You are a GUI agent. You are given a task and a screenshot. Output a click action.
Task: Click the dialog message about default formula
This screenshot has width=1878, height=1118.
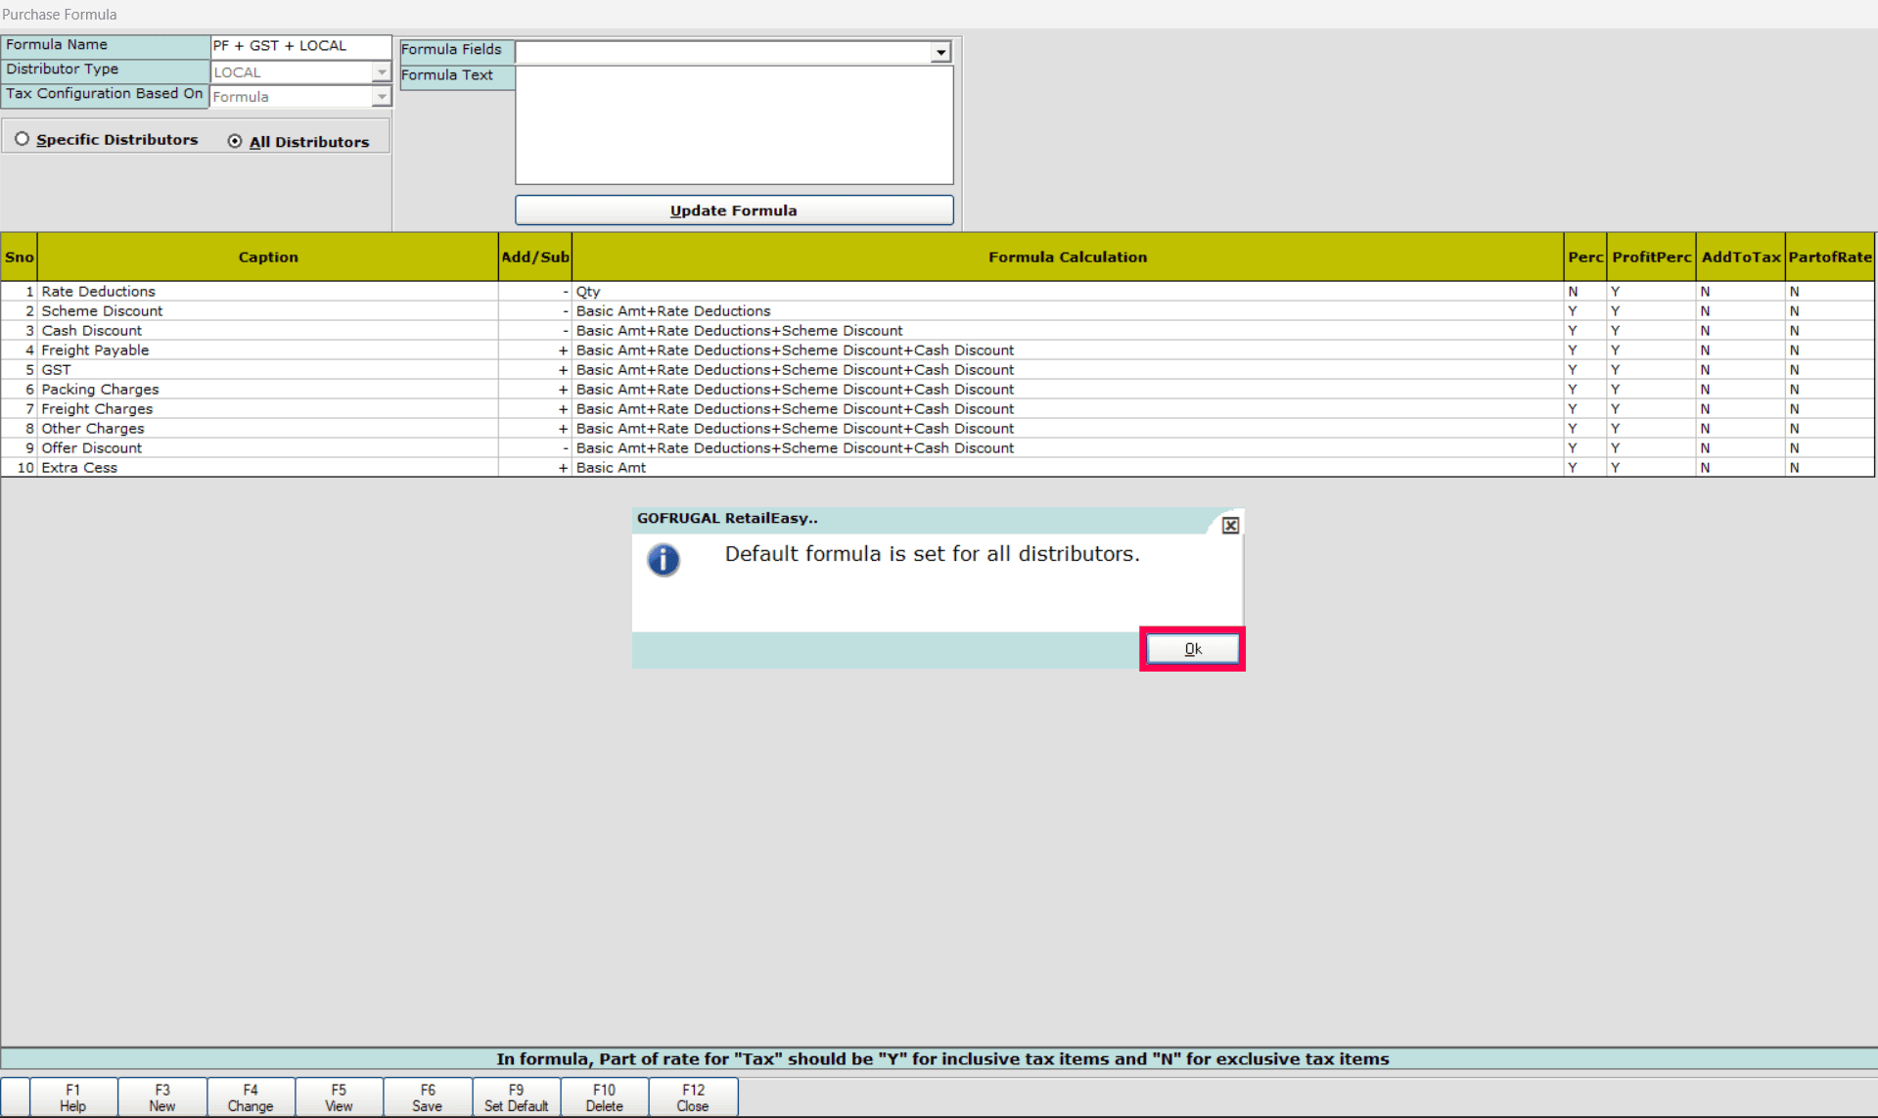[x=933, y=554]
